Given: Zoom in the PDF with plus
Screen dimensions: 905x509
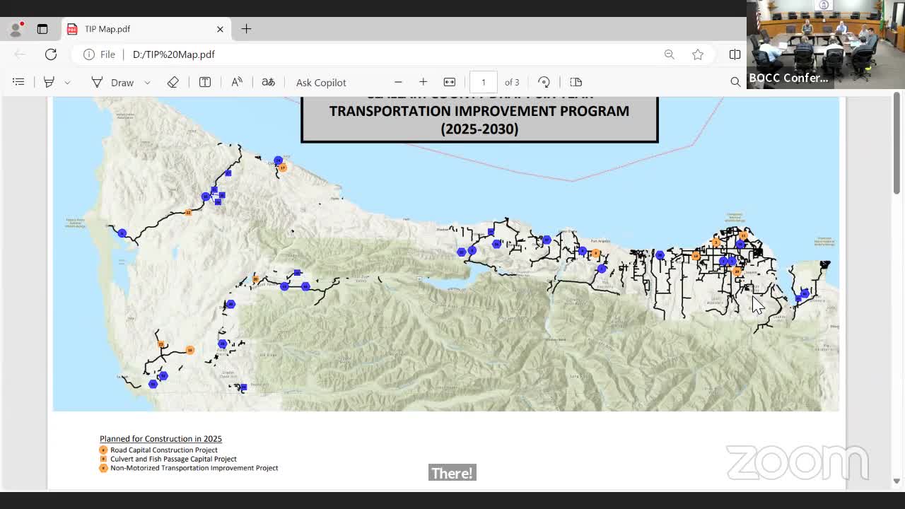Looking at the screenshot, I should click(423, 82).
